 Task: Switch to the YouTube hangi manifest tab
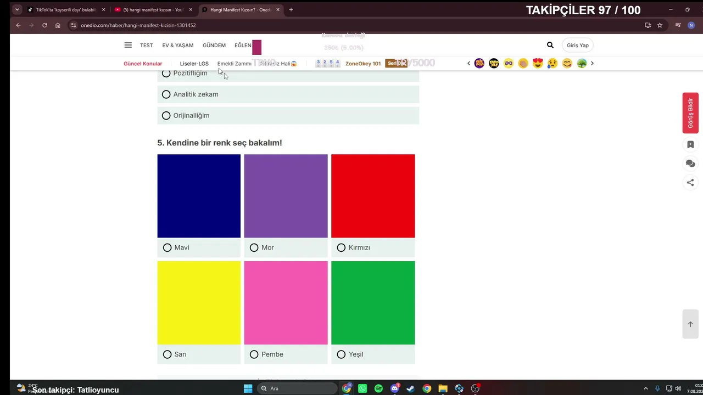(x=153, y=9)
